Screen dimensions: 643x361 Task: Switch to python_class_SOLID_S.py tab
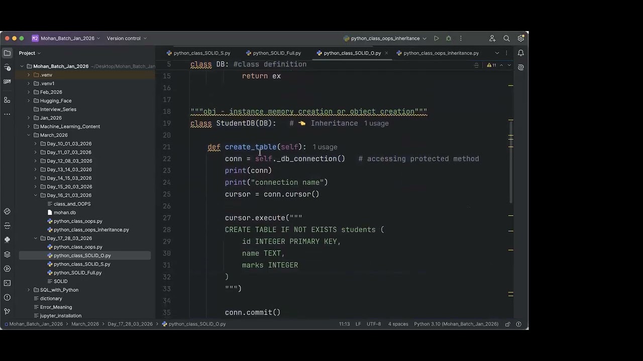click(198, 53)
